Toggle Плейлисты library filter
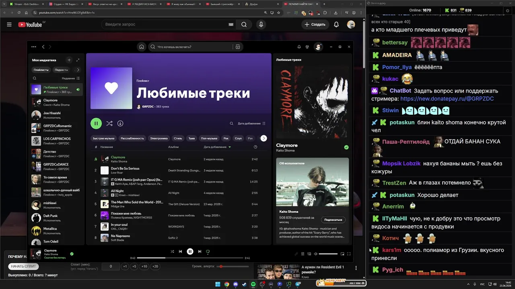Image resolution: width=515 pixels, height=289 pixels. [x=41, y=70]
